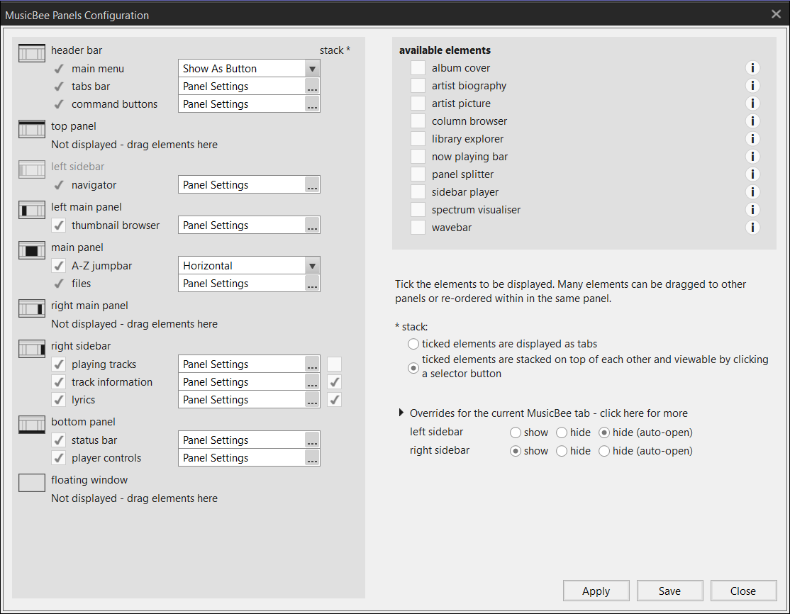Viewport: 790px width, 614px height.
Task: Open A-Z jumpbar Horizontal dropdown
Action: click(312, 265)
